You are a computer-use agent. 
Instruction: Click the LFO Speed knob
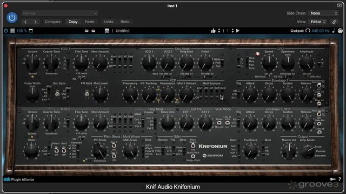(x=269, y=63)
